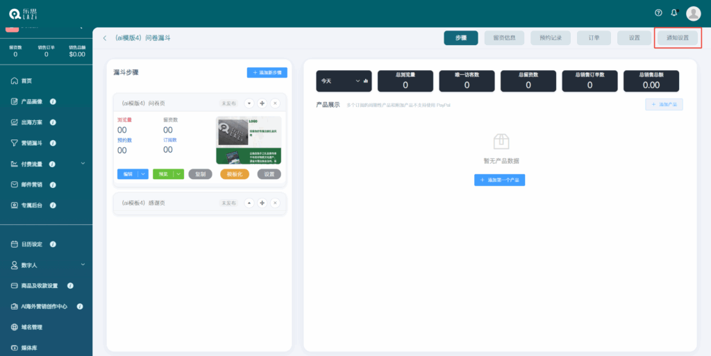Click the 问卷页 preview thumbnail
The width and height of the screenshot is (711, 356).
point(249,140)
